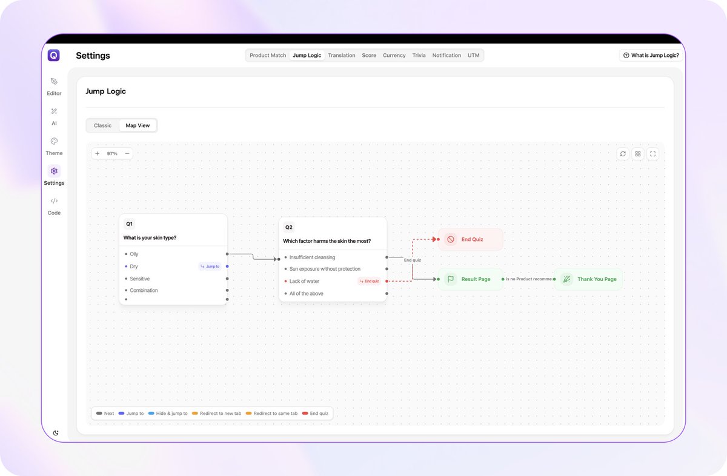Open the UTM tab
The width and height of the screenshot is (727, 476).
[x=473, y=55]
